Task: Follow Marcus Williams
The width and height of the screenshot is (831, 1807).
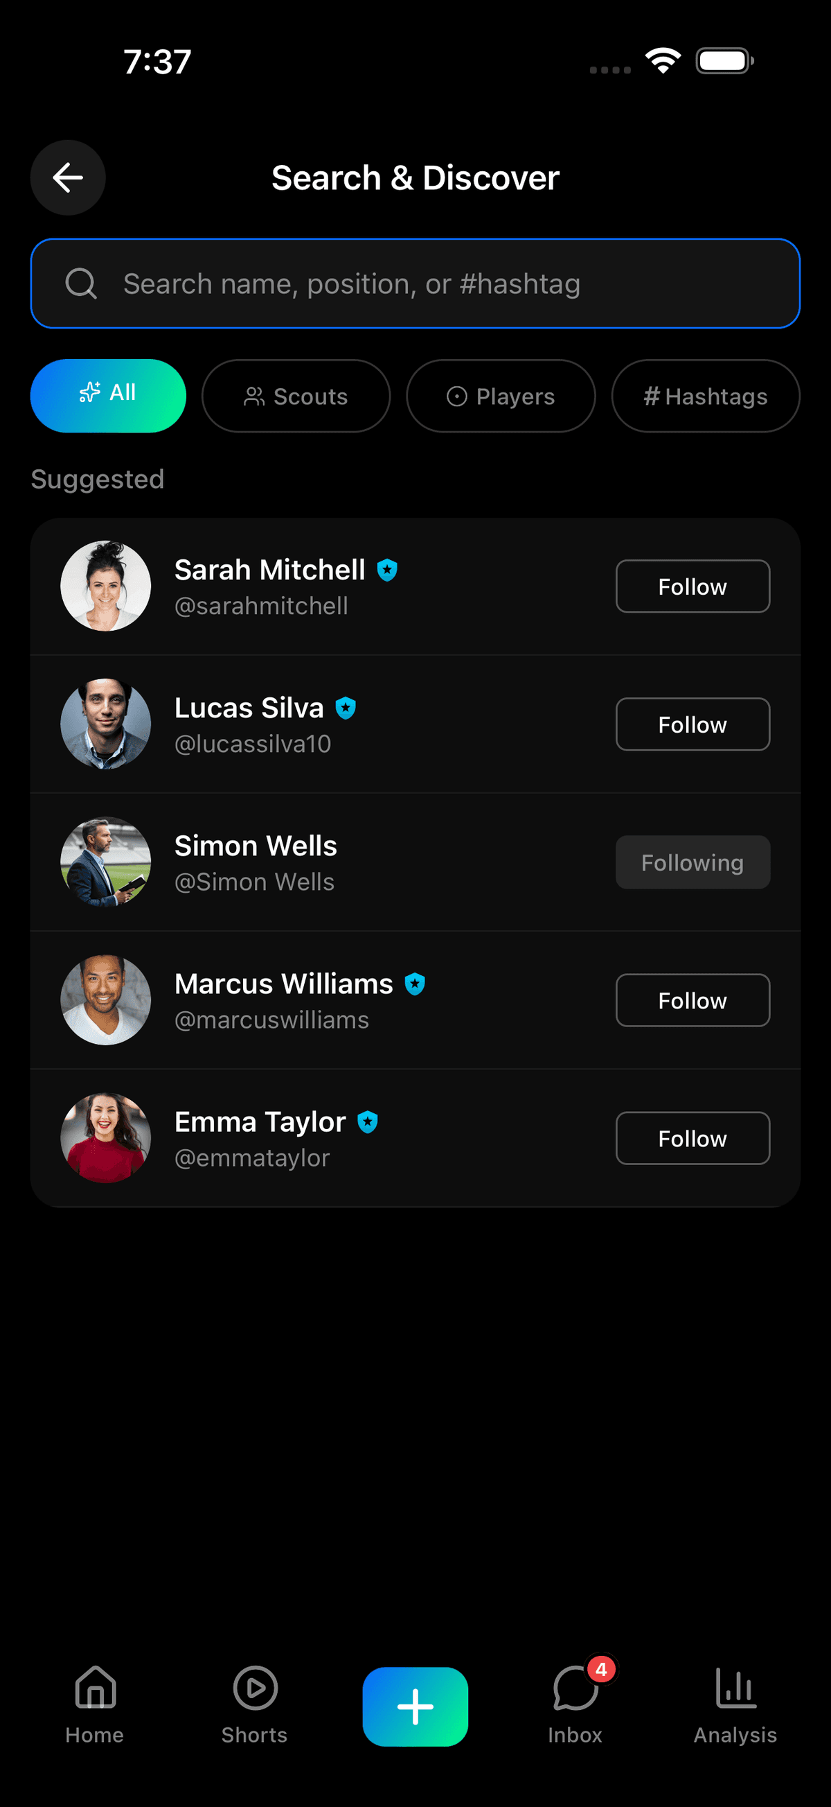Action: click(x=692, y=1000)
